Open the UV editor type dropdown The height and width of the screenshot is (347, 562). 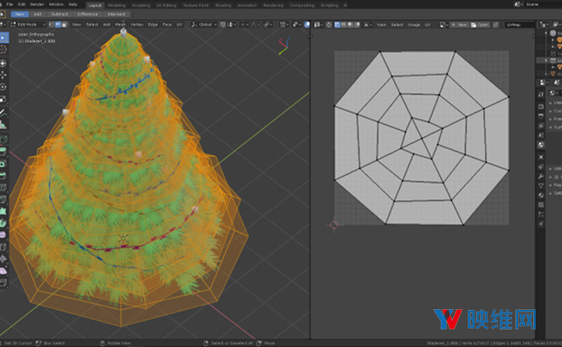click(x=318, y=25)
